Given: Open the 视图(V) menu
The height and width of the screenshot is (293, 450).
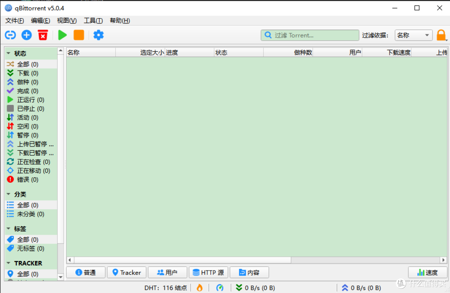Looking at the screenshot, I should coord(67,21).
